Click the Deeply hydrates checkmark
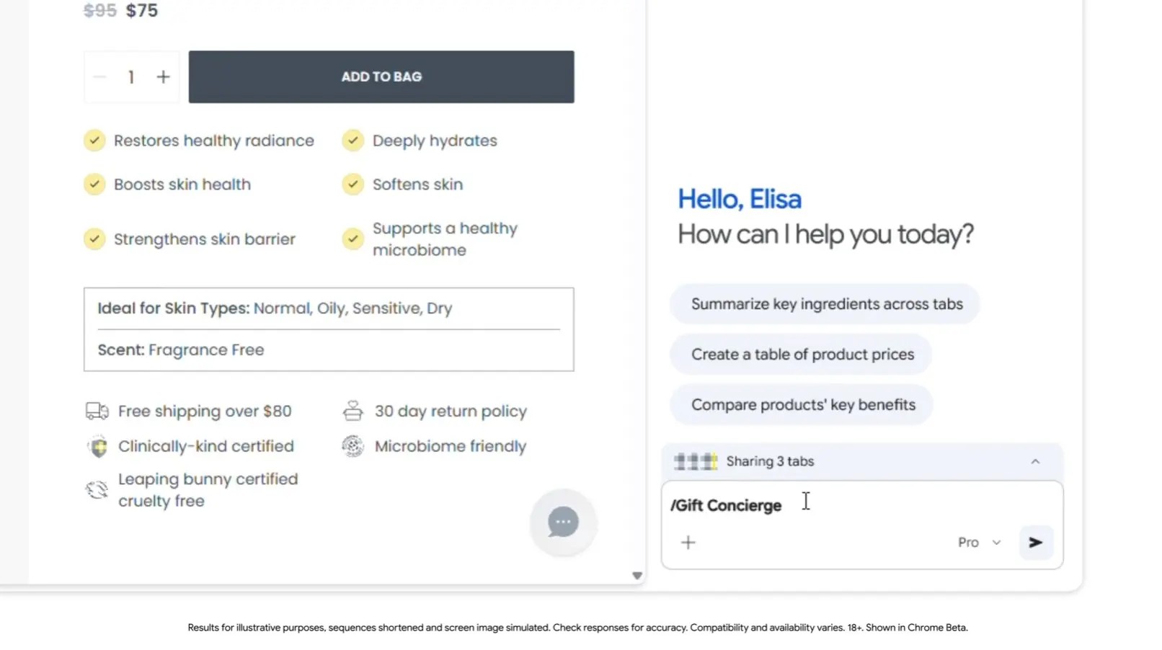This screenshot has width=1162, height=650. 352,141
